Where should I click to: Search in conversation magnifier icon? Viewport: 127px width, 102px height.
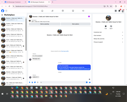111,26
